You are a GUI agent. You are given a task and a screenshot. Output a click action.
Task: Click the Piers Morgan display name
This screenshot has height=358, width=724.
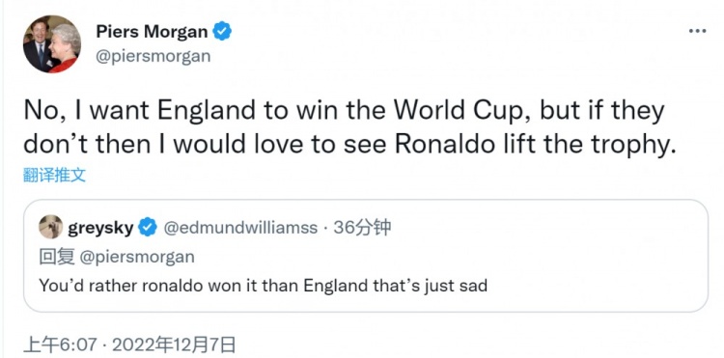tap(152, 32)
